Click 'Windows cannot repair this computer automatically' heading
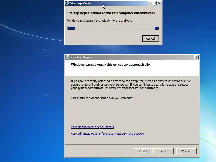 click(x=110, y=65)
